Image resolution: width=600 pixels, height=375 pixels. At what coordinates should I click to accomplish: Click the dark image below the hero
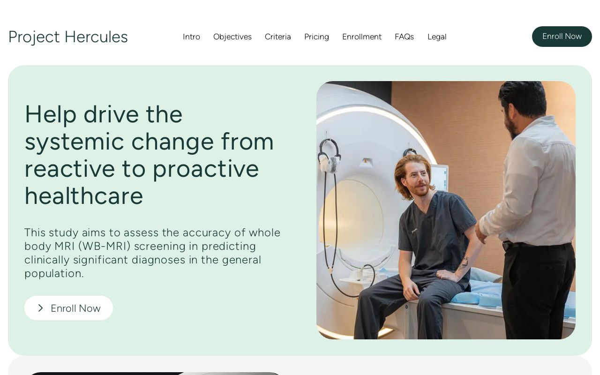point(155,374)
